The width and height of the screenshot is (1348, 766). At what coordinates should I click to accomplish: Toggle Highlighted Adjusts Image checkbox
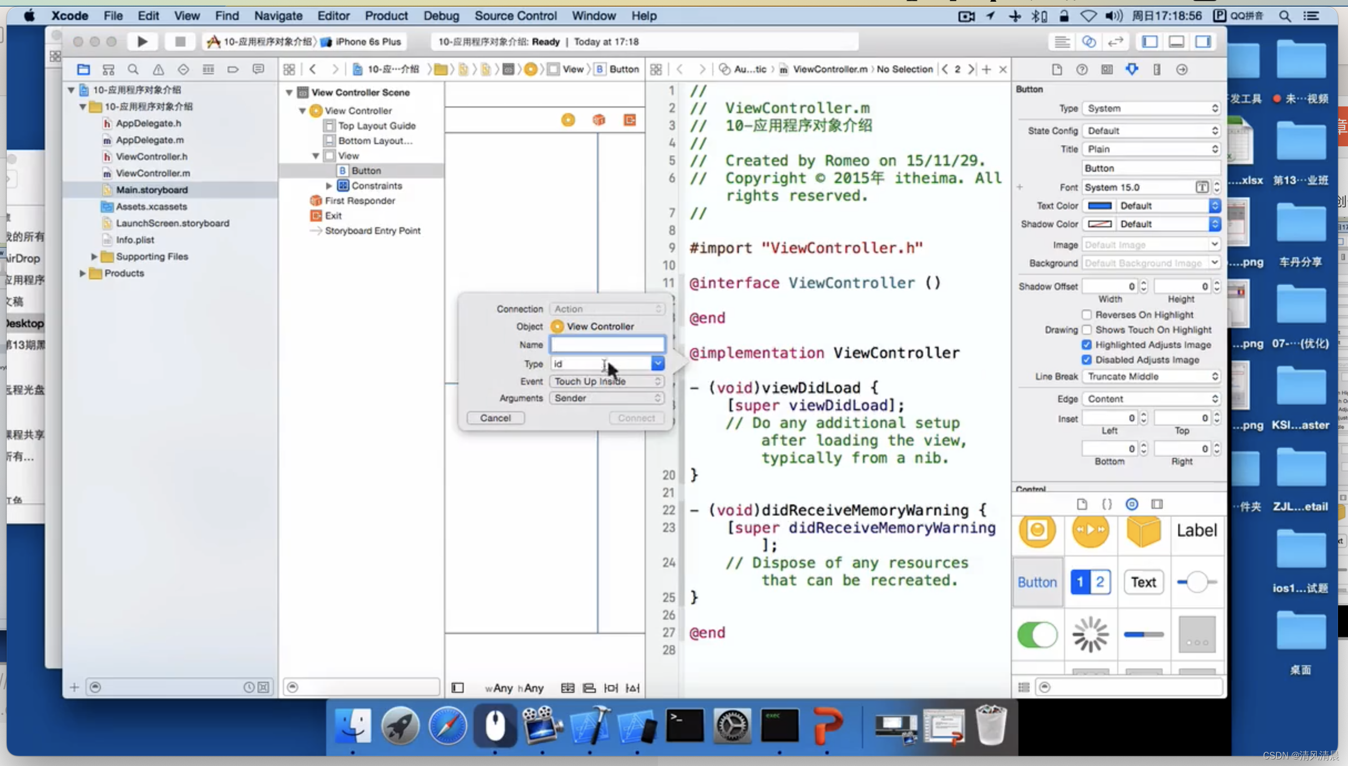[1087, 343]
